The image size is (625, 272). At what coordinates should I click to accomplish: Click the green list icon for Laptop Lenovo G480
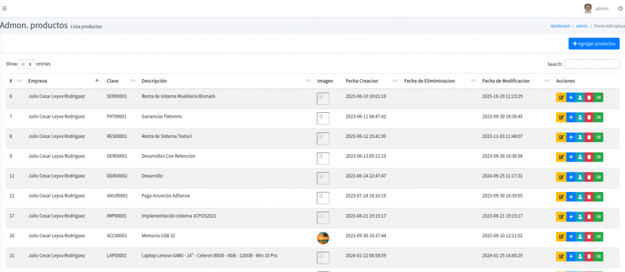(x=598, y=256)
